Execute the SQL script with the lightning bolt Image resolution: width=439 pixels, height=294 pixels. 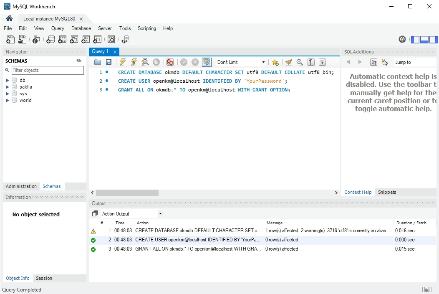tap(122, 62)
